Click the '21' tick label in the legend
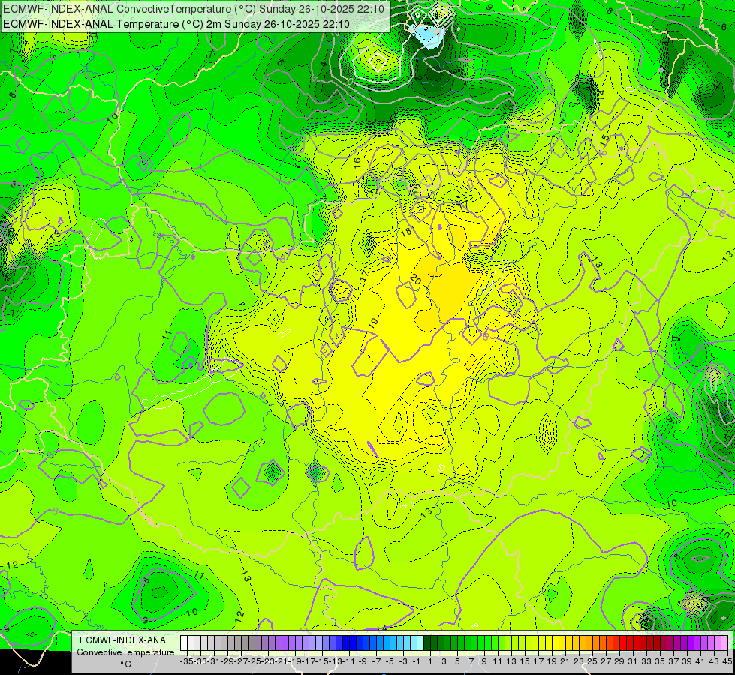The height and width of the screenshot is (675, 735). pyautogui.click(x=565, y=661)
